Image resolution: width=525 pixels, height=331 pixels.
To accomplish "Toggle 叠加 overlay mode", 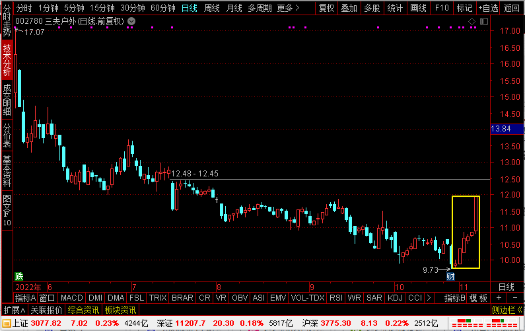I will coord(349,8).
